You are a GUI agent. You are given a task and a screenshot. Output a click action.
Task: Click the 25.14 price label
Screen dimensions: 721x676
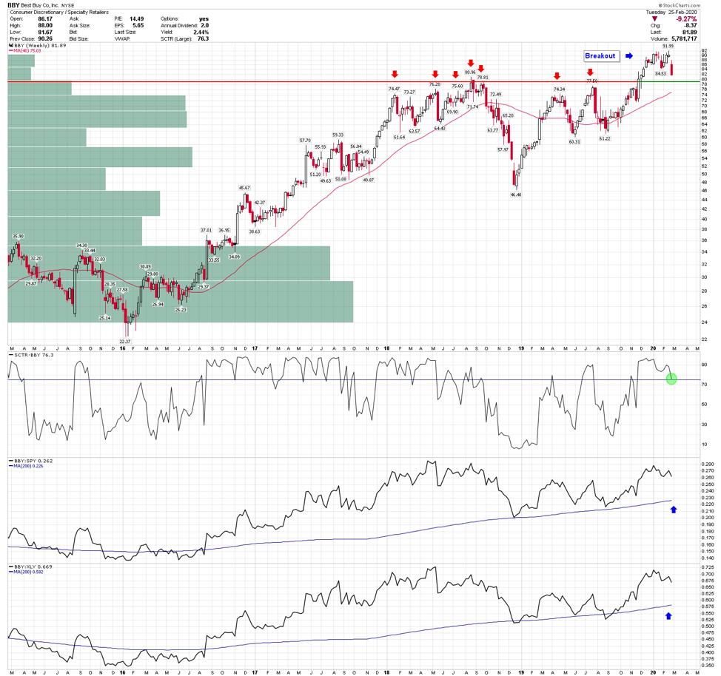[105, 318]
